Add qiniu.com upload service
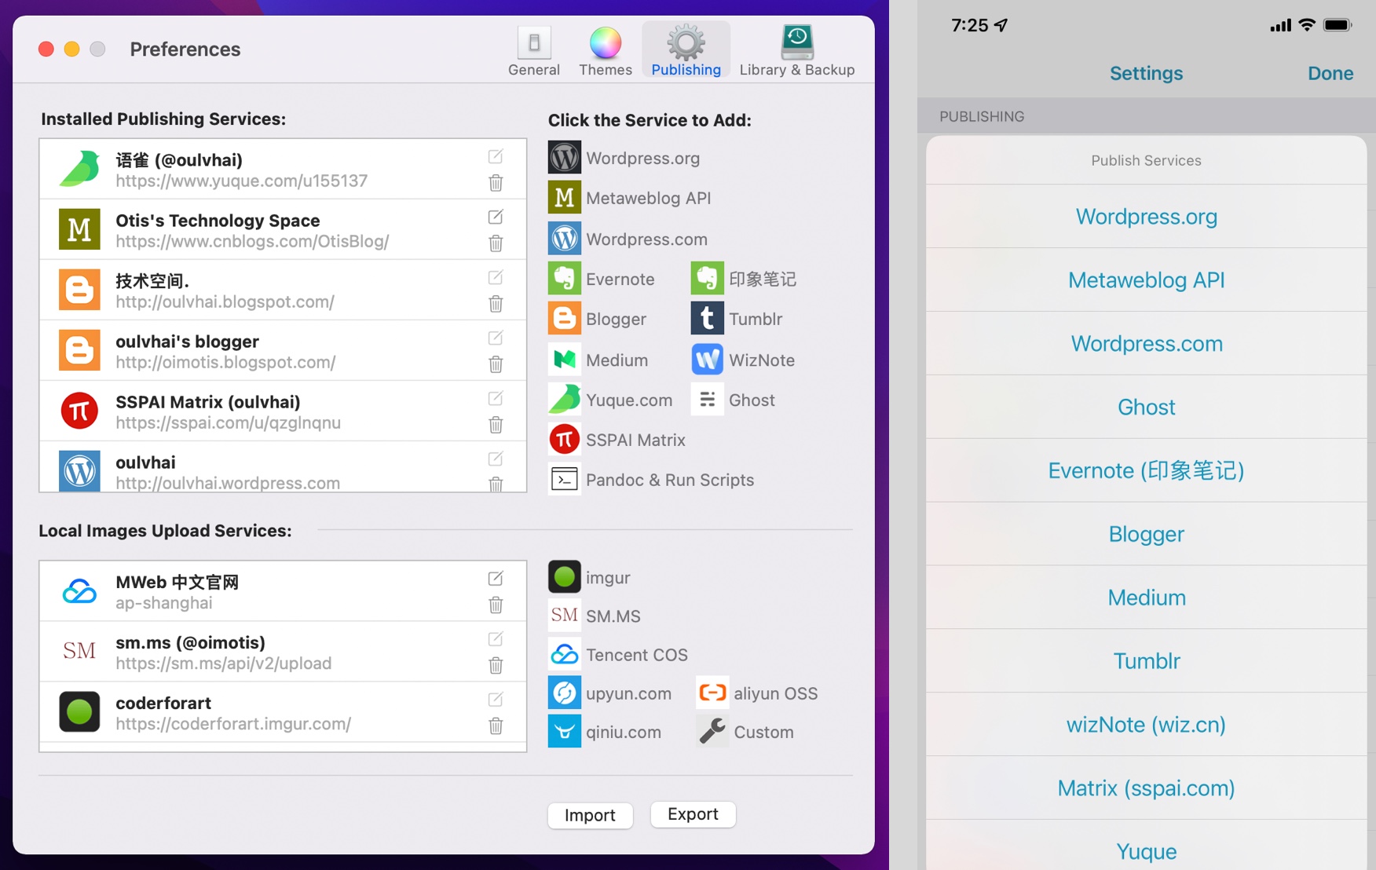1376x870 pixels. pos(605,732)
